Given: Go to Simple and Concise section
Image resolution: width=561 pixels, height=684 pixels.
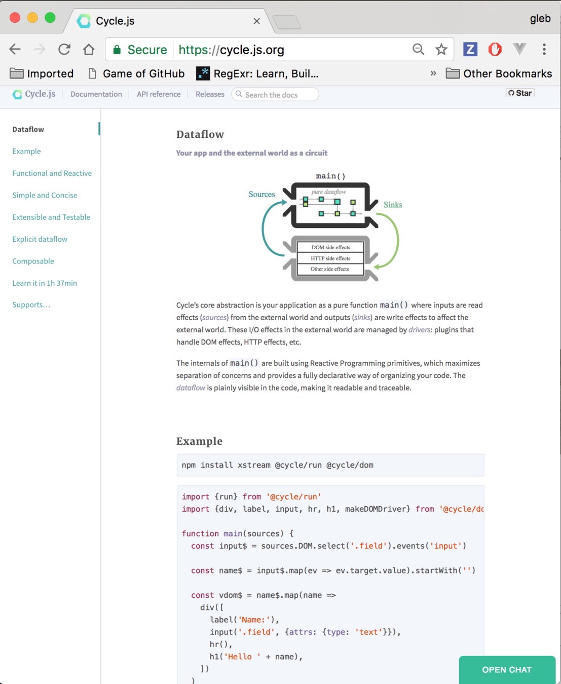Looking at the screenshot, I should click(x=45, y=195).
